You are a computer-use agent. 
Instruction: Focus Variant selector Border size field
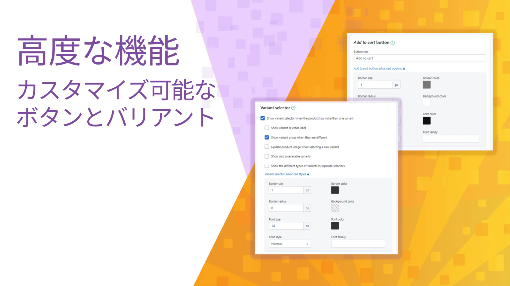tap(286, 190)
